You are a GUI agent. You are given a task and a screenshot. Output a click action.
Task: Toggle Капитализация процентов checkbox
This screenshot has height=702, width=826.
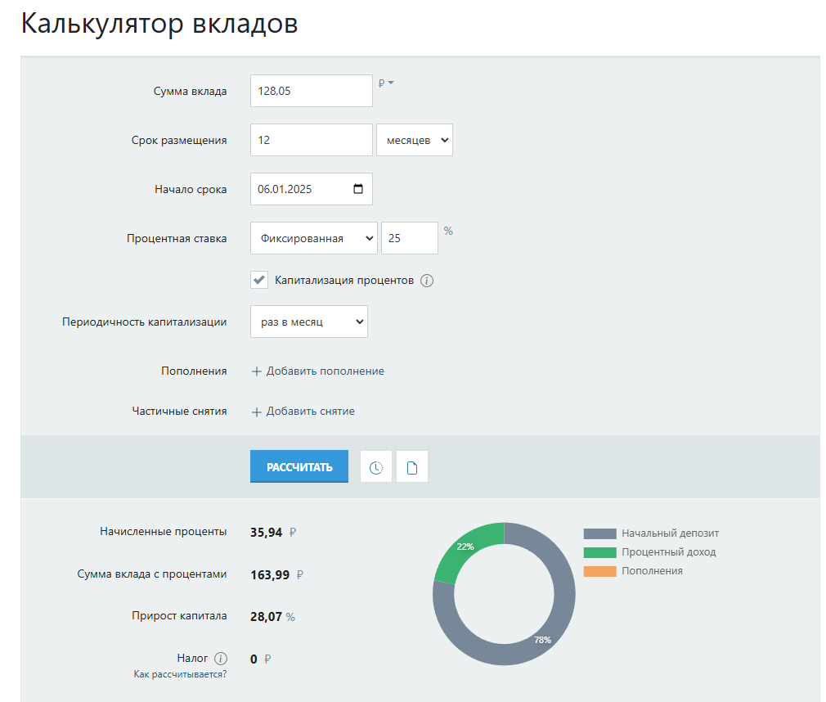tap(259, 280)
